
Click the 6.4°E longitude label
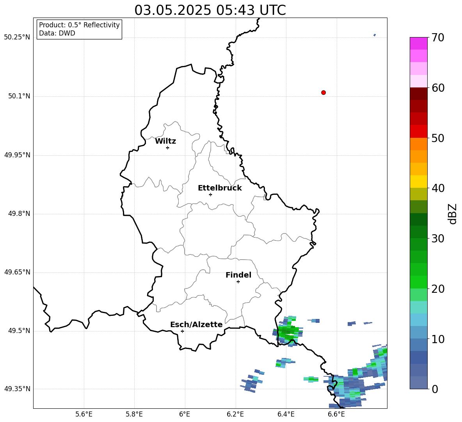[286, 414]
